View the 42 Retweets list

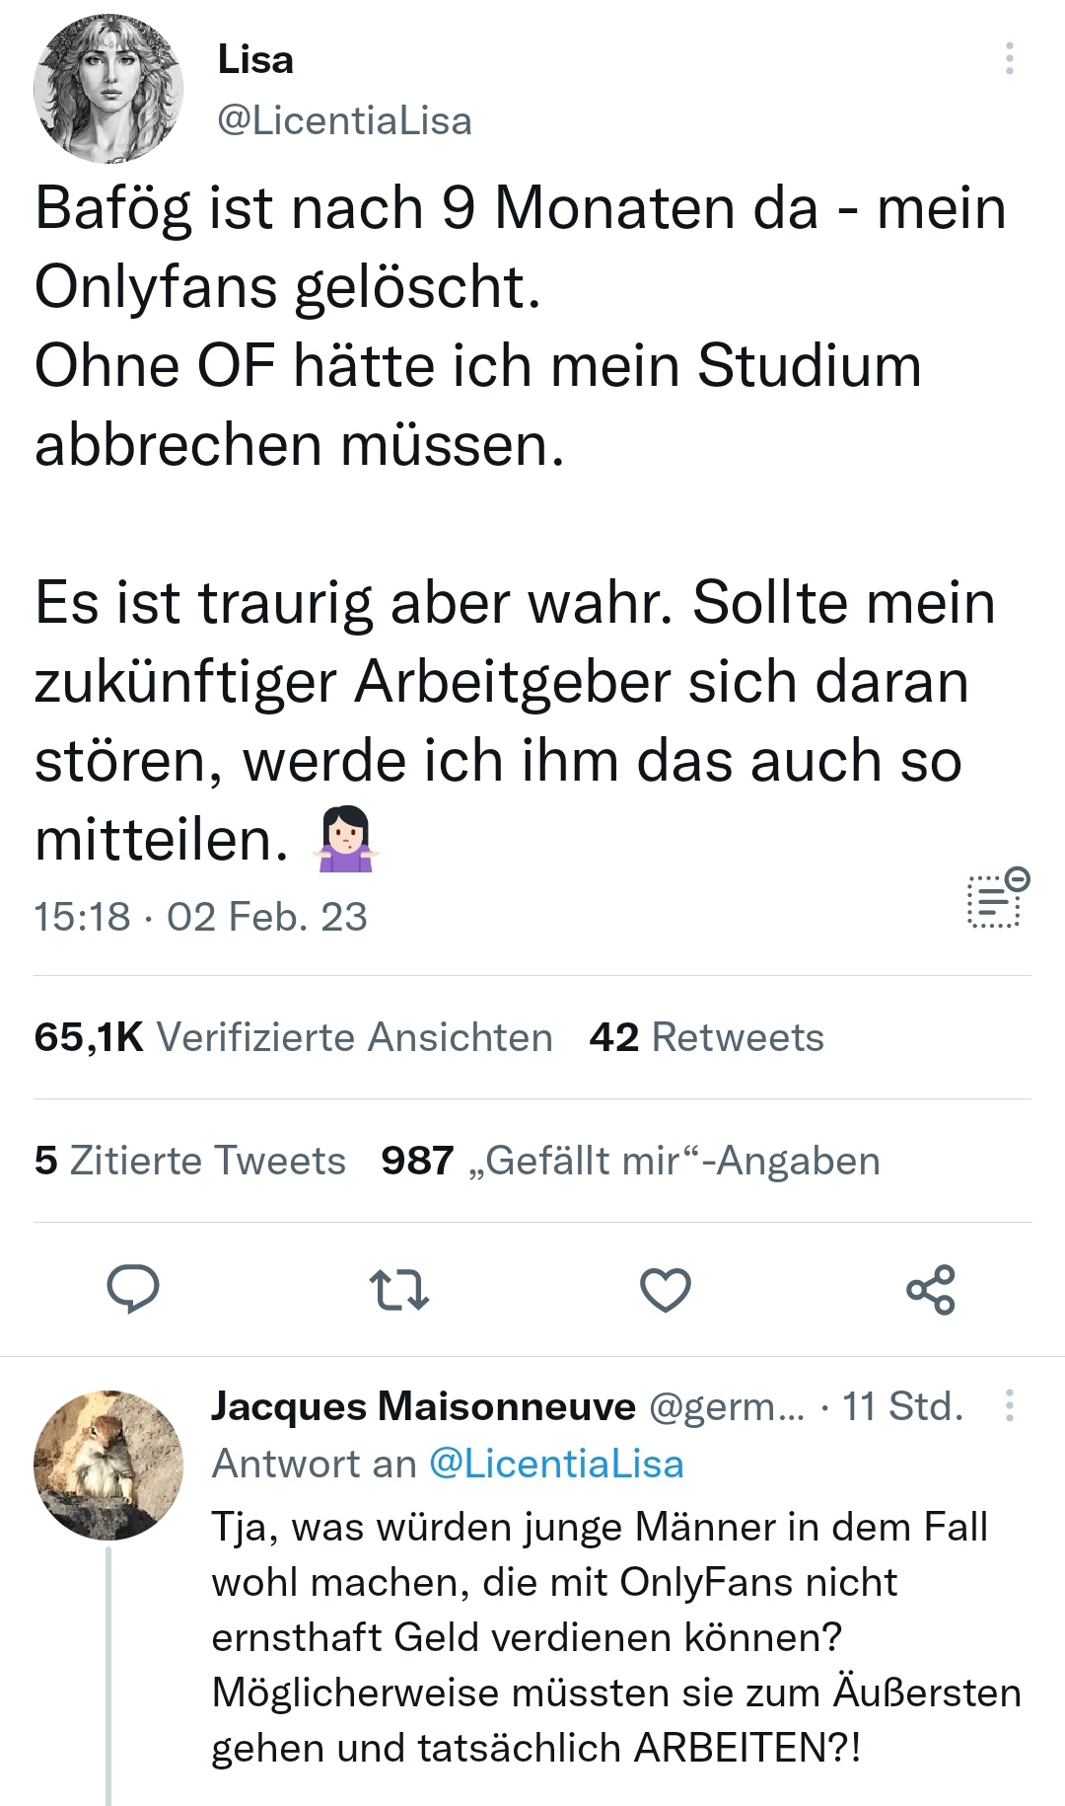(x=706, y=1037)
